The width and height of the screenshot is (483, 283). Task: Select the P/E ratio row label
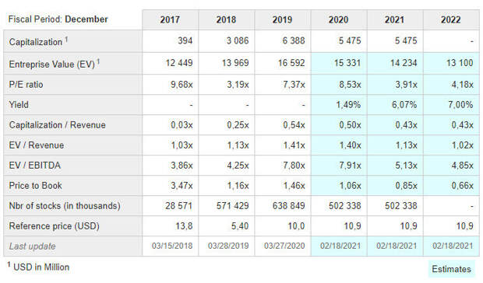(26, 85)
